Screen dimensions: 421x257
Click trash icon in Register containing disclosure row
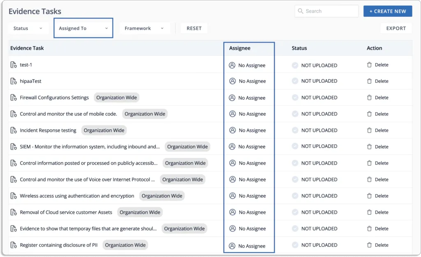coord(370,245)
